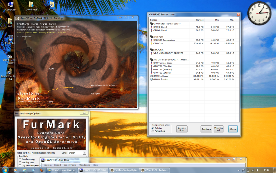Screen dimensions: 276x173
Task: Select Stability Test run mode
Action: pos(20,162)
